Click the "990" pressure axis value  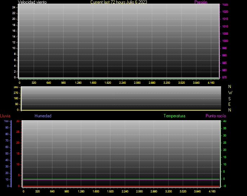pyautogui.click(x=224, y=56)
